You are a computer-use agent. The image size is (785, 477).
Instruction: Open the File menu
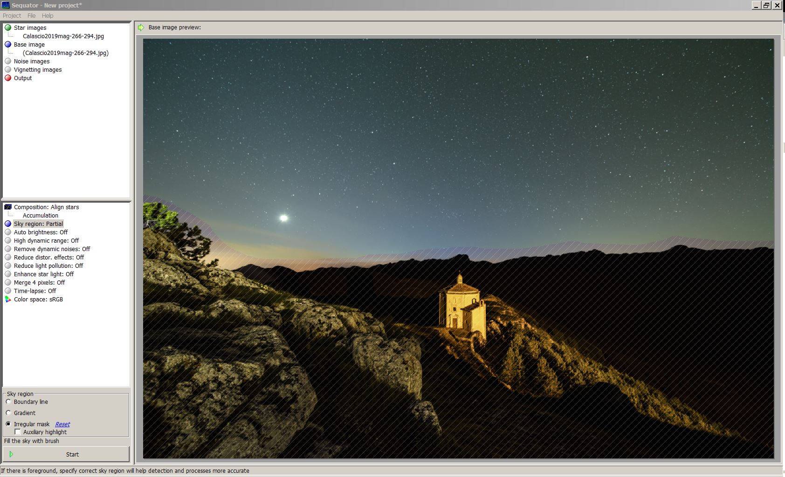click(x=31, y=15)
